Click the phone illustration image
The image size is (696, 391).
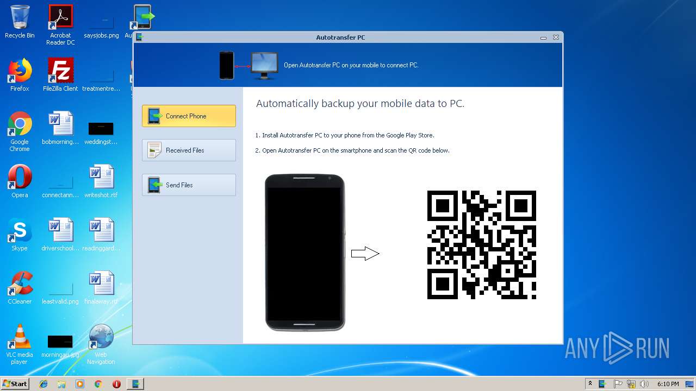pyautogui.click(x=305, y=253)
